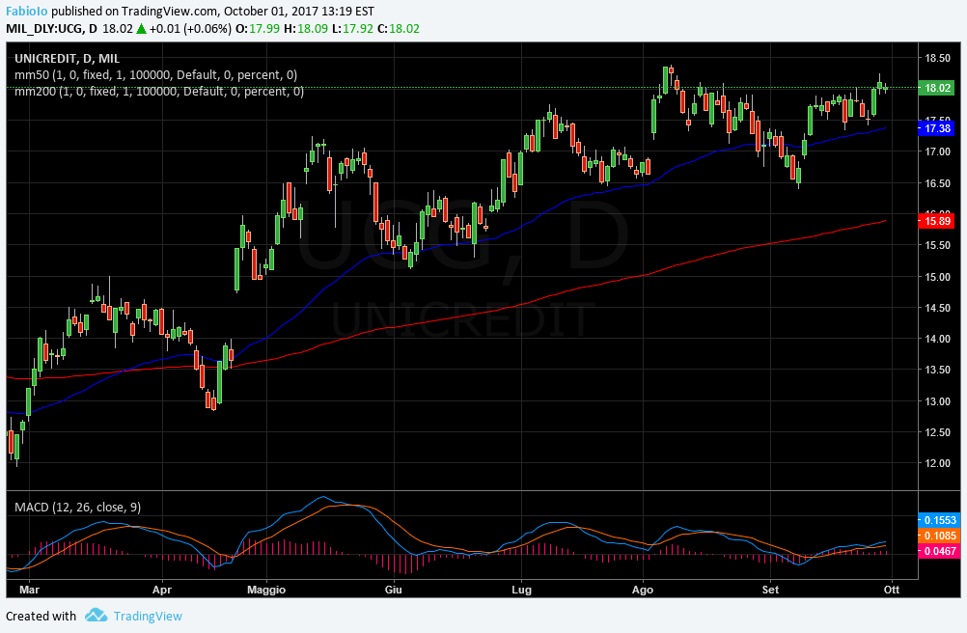
Task: Click the Mar label on time axis
Action: point(30,590)
